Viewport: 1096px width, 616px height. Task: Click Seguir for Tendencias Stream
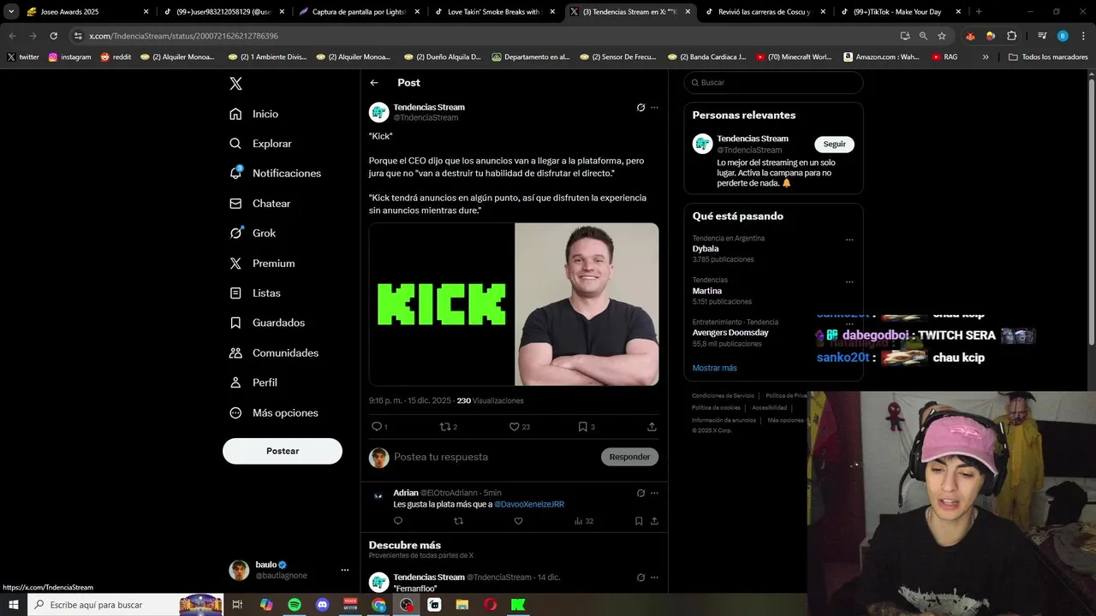pyautogui.click(x=834, y=145)
